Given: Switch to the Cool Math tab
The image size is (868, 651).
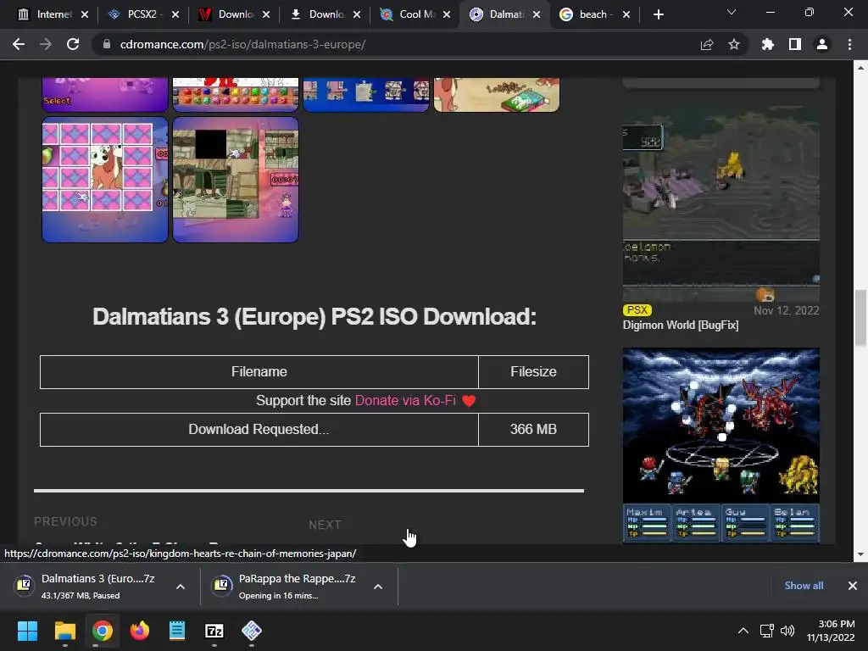Looking at the screenshot, I should tap(409, 14).
